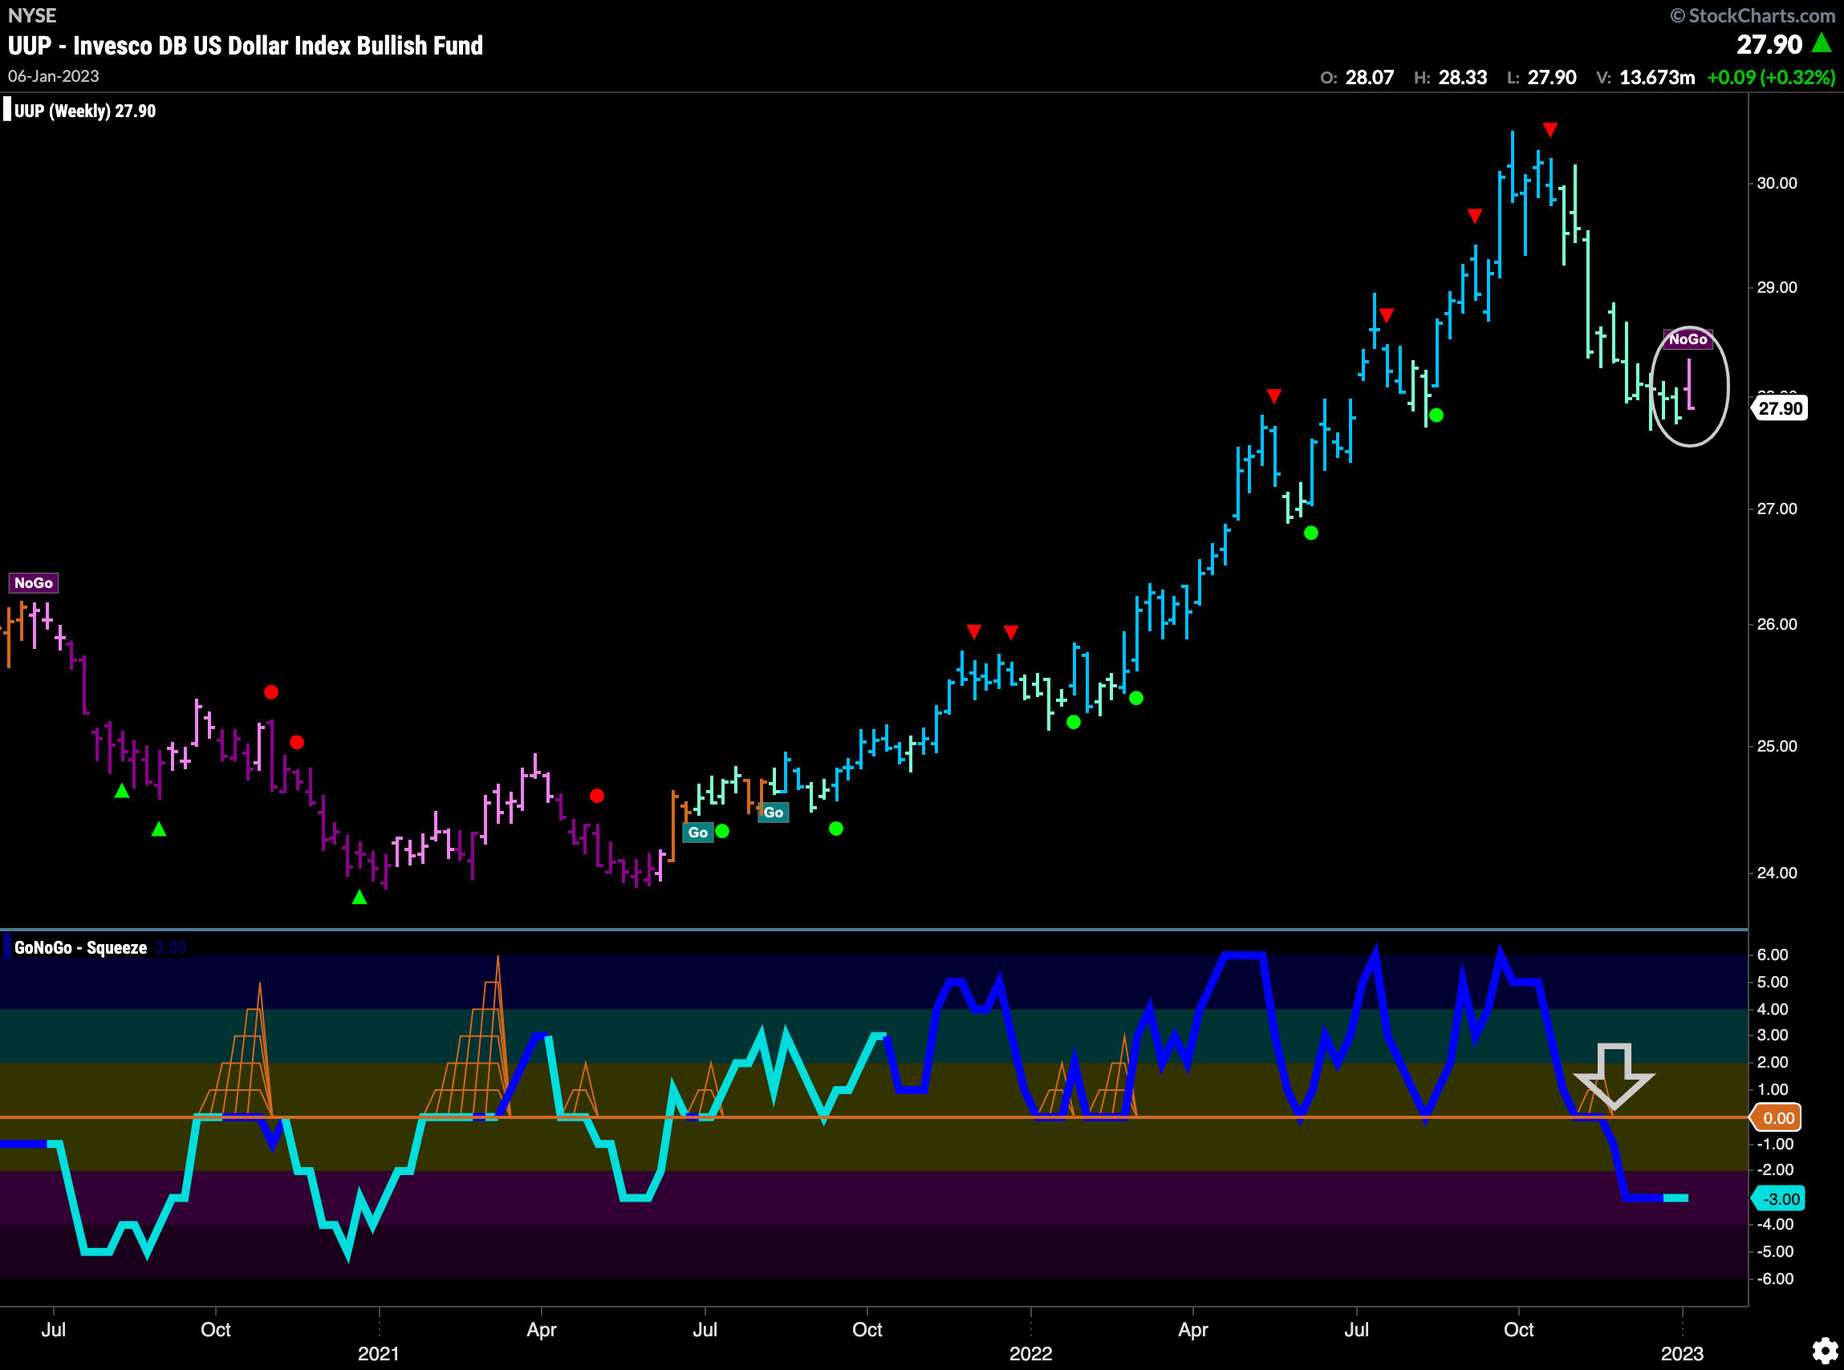The height and width of the screenshot is (1370, 1844).
Task: Click the red triangle near May 2022
Action: coord(1274,396)
